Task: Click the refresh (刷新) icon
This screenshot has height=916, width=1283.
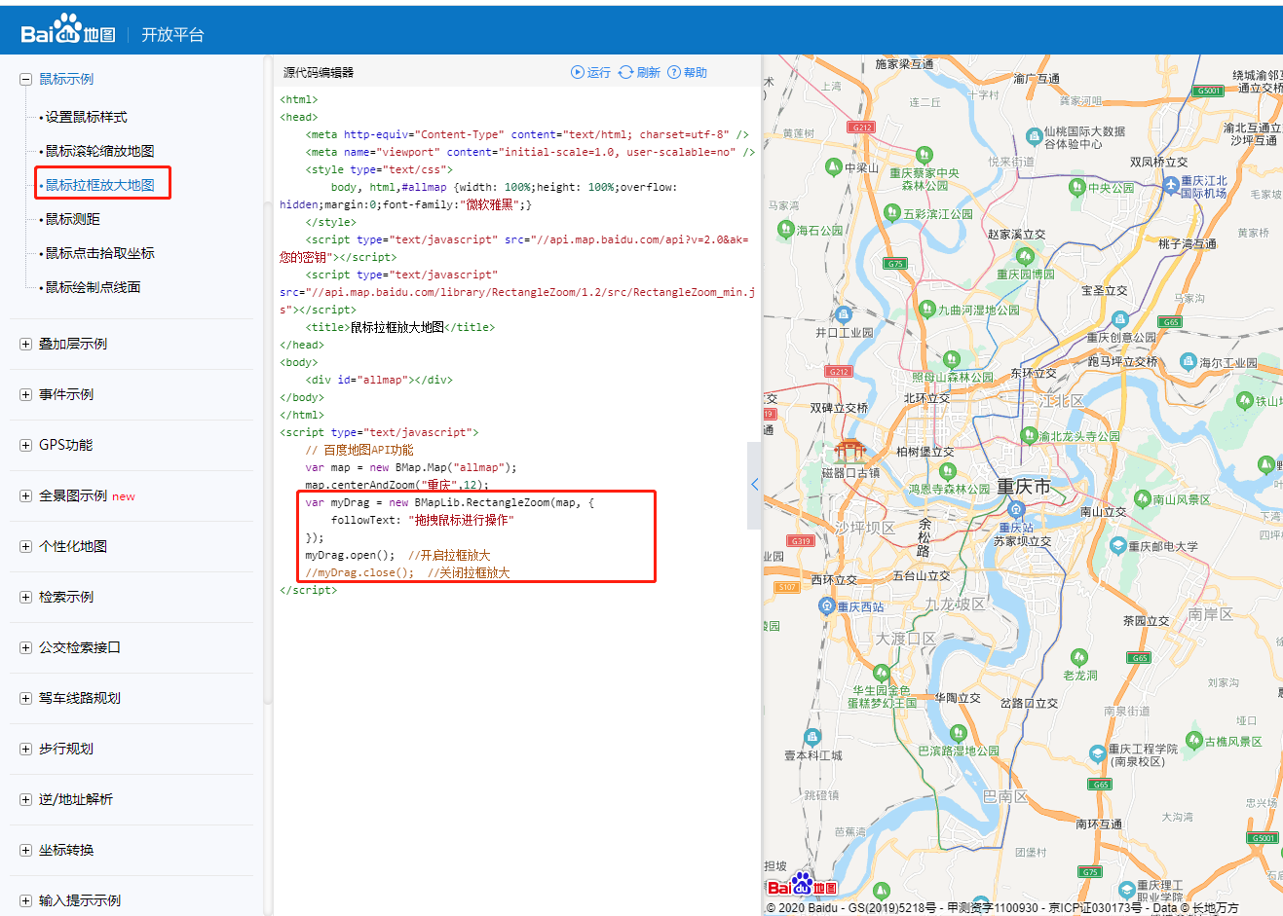Action: (x=625, y=72)
